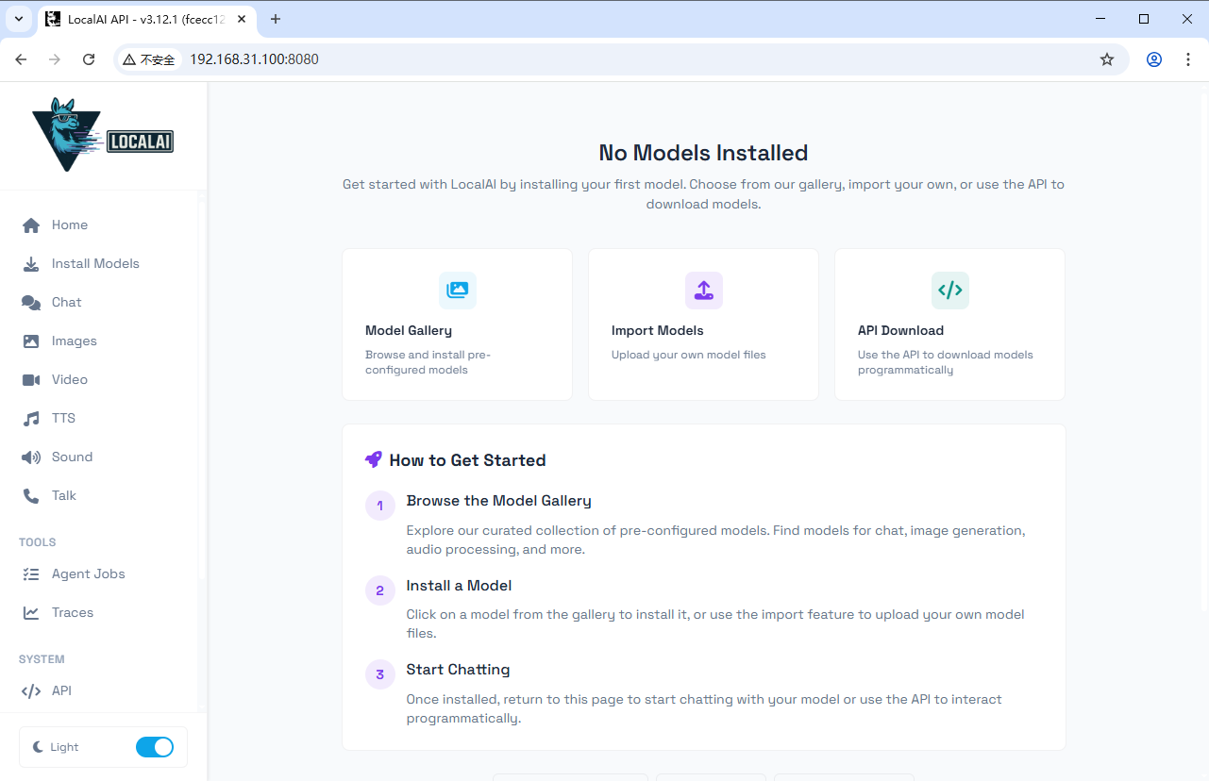Click the Sound speaker icon
The width and height of the screenshot is (1209, 781).
point(31,457)
